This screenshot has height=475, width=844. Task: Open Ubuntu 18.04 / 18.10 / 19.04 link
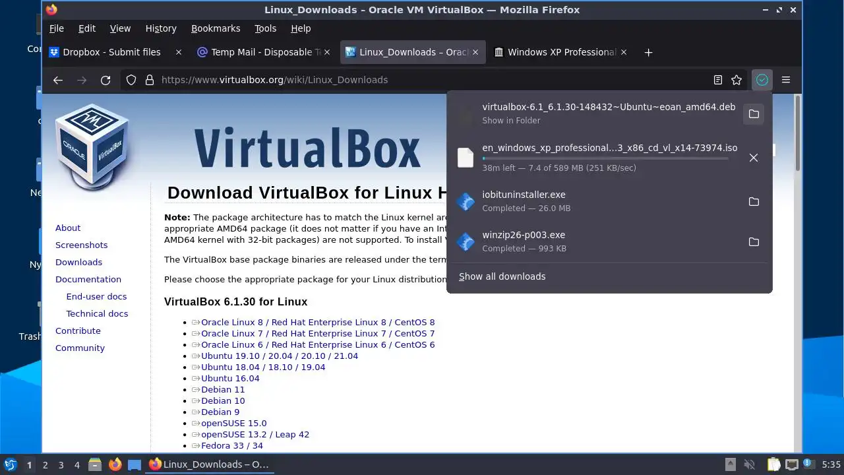click(x=263, y=367)
